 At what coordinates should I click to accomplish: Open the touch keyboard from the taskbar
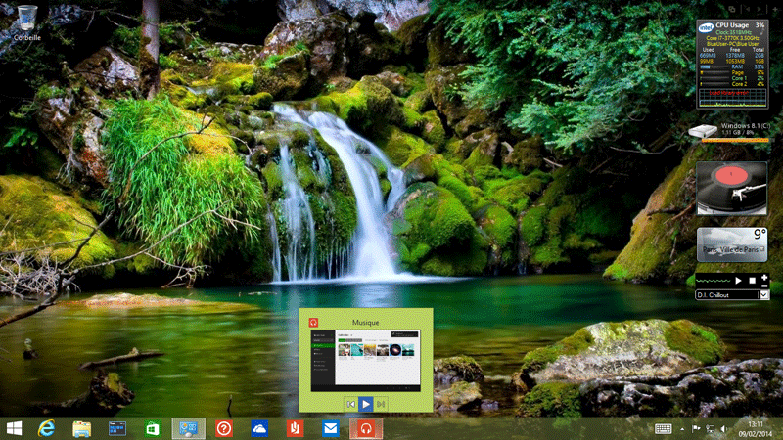click(x=663, y=428)
